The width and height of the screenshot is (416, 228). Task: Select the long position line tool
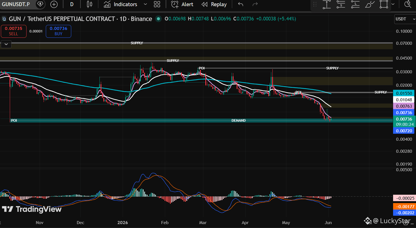click(x=355, y=4)
